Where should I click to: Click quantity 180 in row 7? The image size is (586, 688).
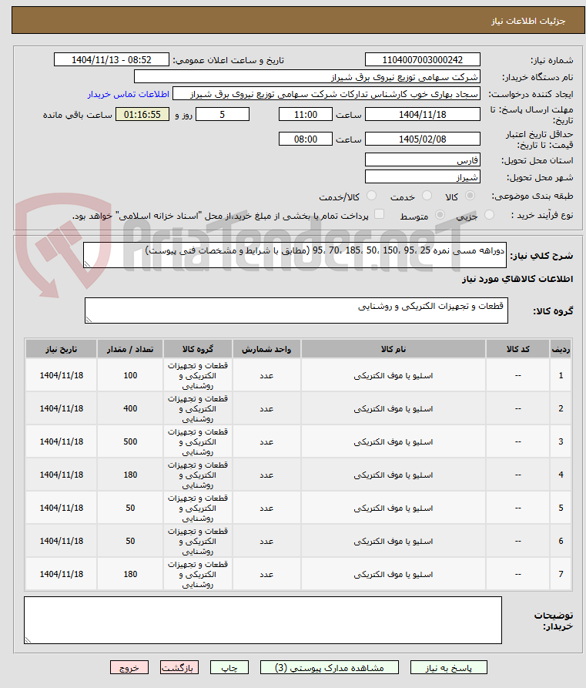pyautogui.click(x=130, y=574)
